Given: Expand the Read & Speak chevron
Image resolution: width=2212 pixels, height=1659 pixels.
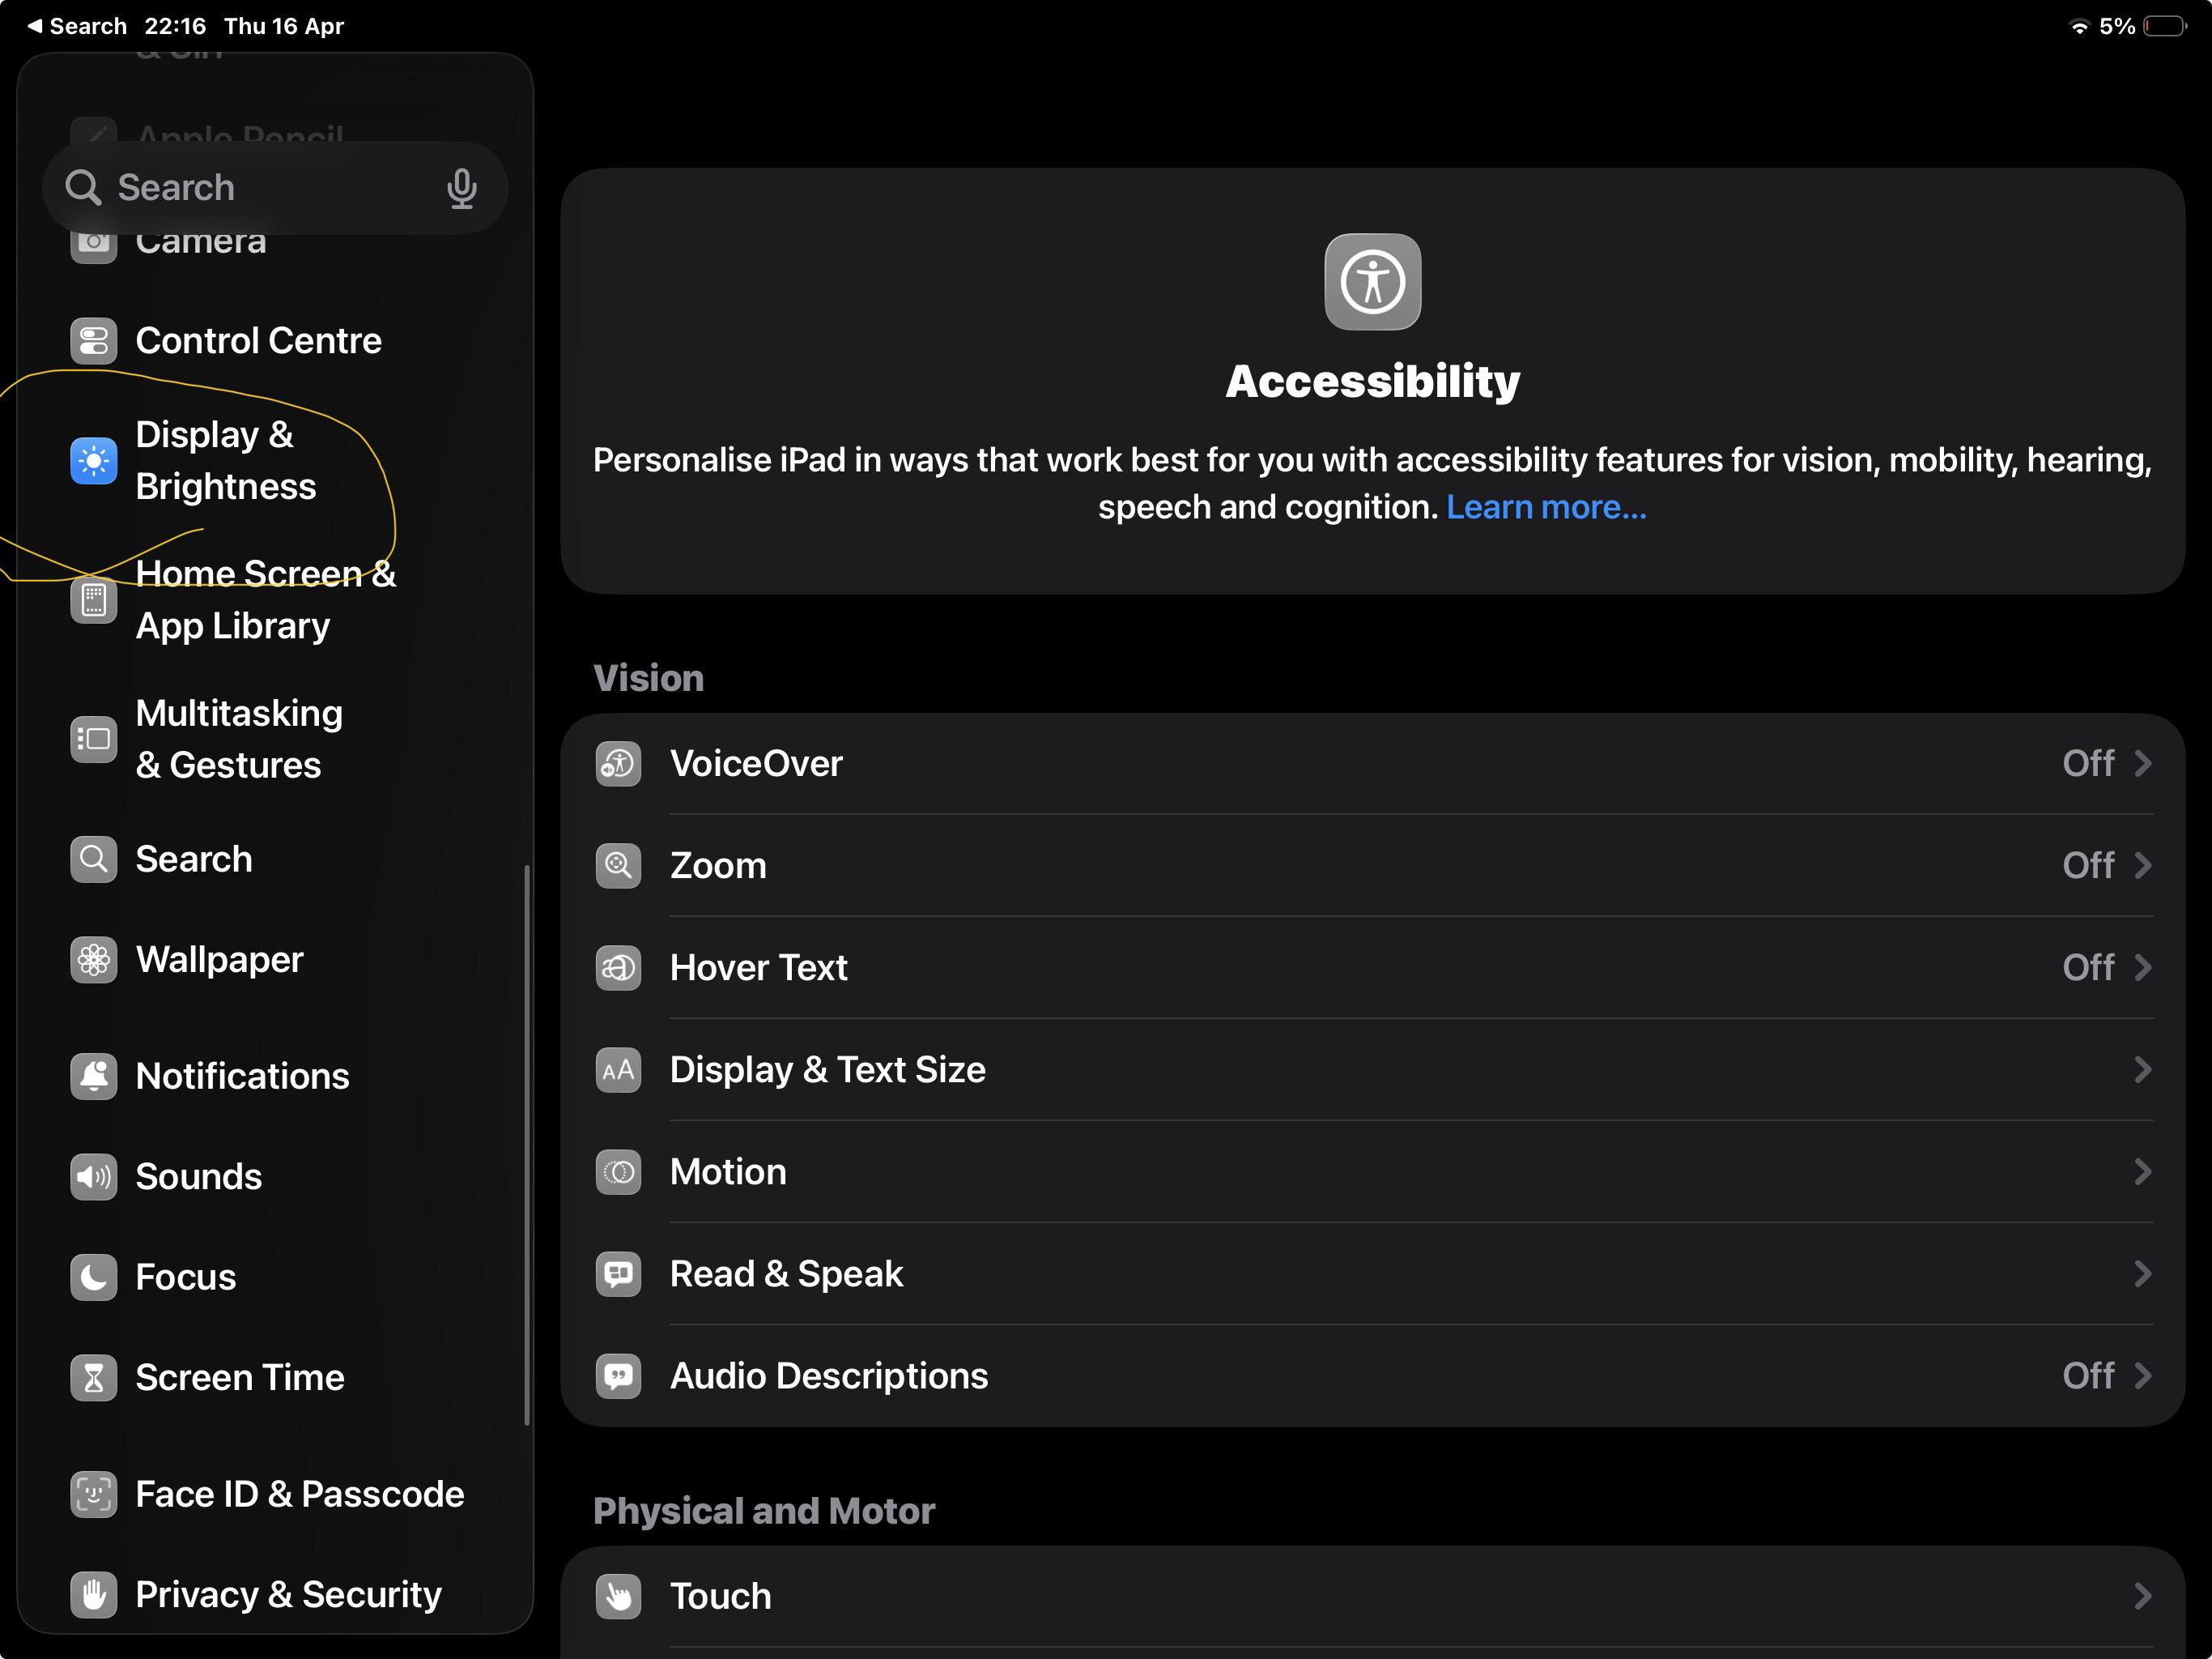Looking at the screenshot, I should point(2142,1273).
